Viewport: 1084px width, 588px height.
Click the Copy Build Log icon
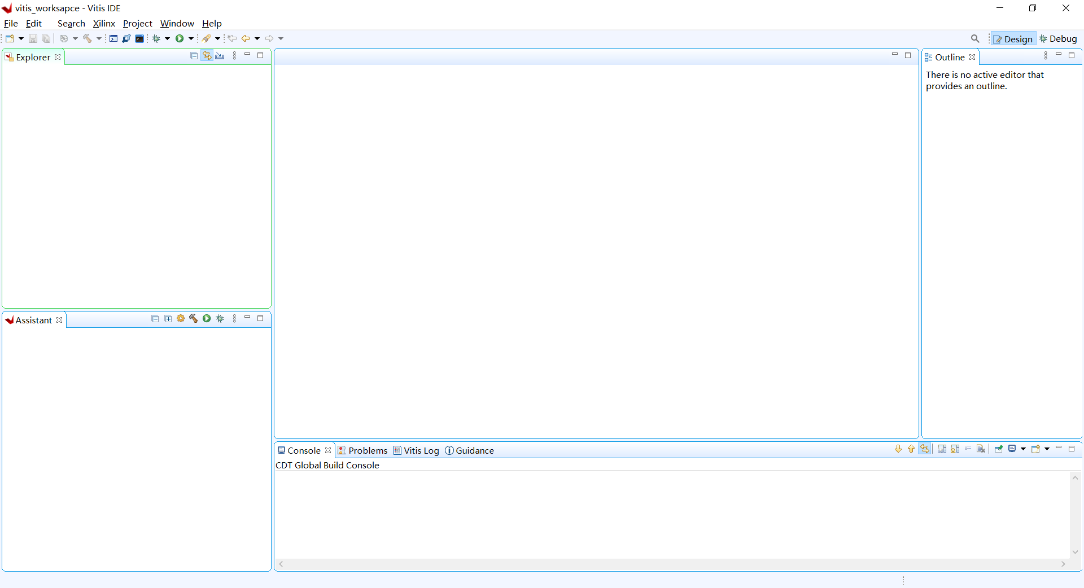click(x=942, y=449)
